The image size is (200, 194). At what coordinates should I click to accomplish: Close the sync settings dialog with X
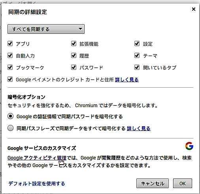(x=194, y=9)
